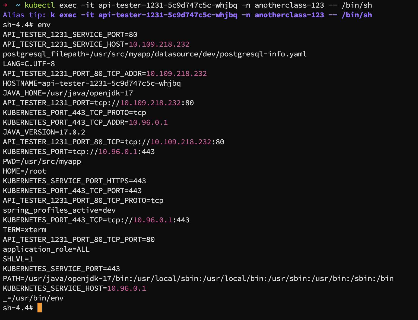Select the green kubectl command word
This screenshot has height=320, width=418.
(x=40, y=5)
